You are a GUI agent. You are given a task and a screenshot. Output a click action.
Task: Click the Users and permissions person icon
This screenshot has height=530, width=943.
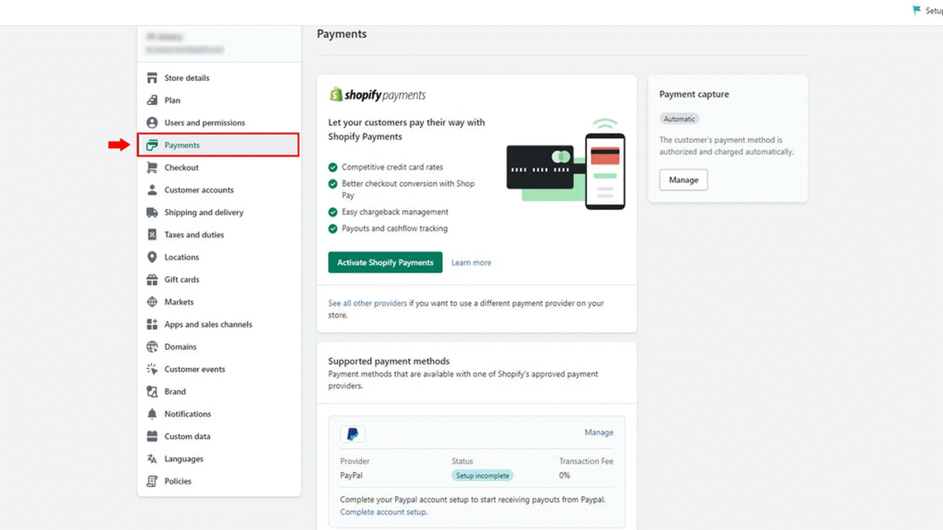[x=152, y=122]
